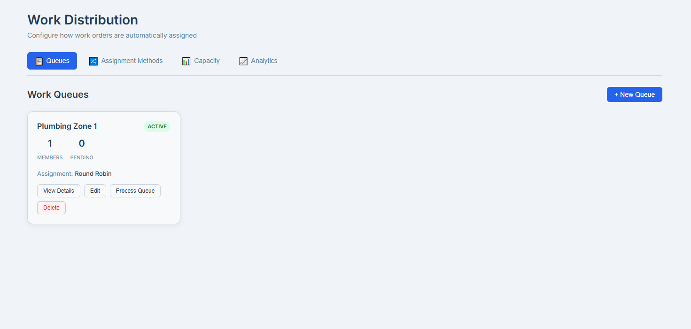The height and width of the screenshot is (329, 691).
Task: Click the members count of 1
Action: [x=50, y=143]
